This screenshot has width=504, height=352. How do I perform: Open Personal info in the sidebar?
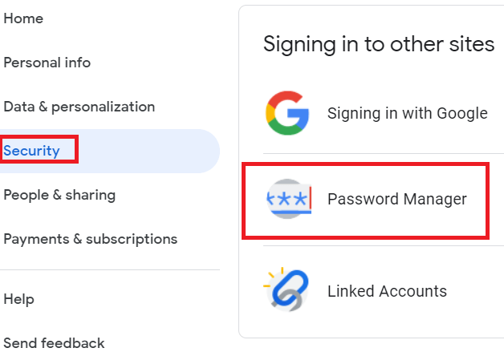47,63
